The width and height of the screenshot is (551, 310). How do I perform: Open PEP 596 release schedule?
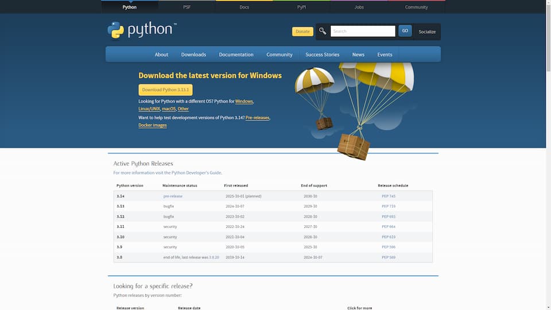389,247
